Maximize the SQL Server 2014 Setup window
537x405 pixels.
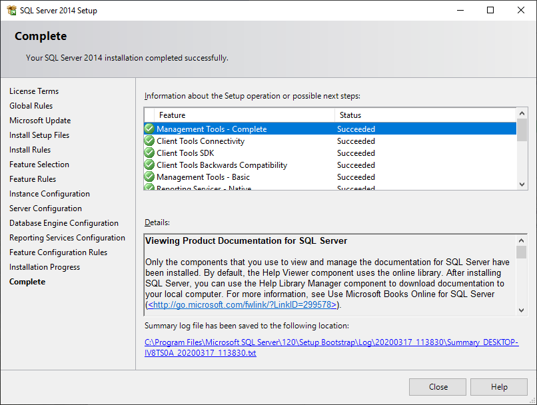[x=490, y=10]
